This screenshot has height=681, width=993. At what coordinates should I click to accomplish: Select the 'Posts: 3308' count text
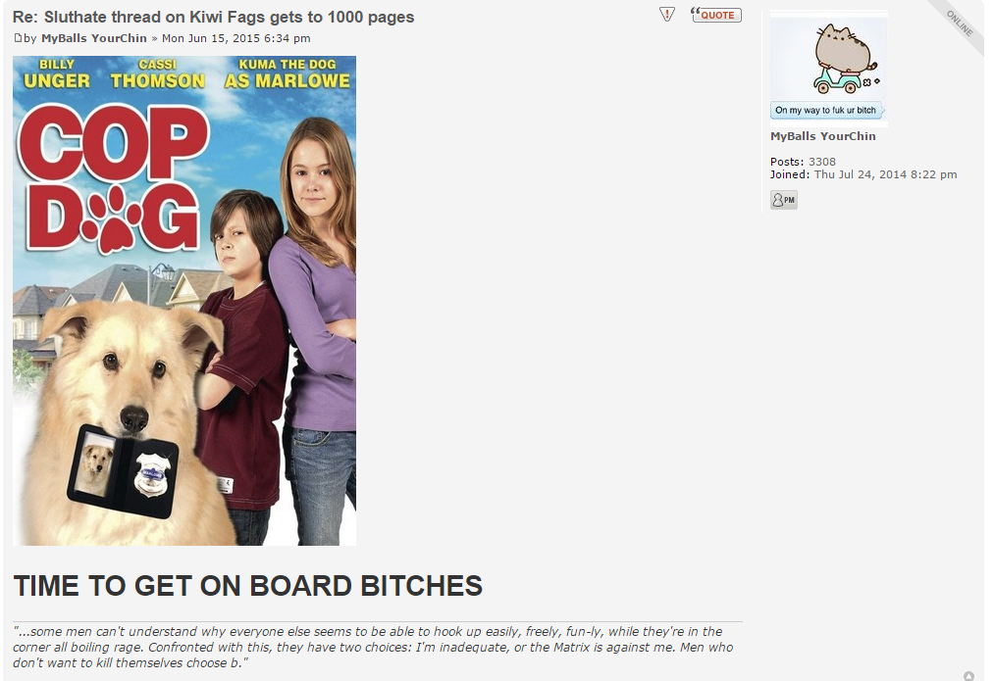pyautogui.click(x=803, y=162)
